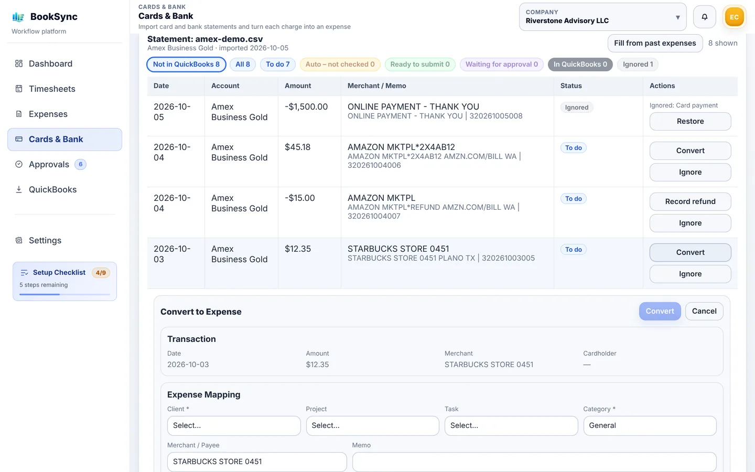Screen dimensions: 755x472
Task: Show Ready to submit transactions
Action: click(420, 65)
